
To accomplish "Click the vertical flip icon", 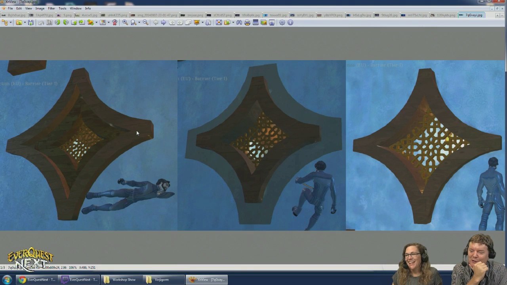I will tap(74, 23).
